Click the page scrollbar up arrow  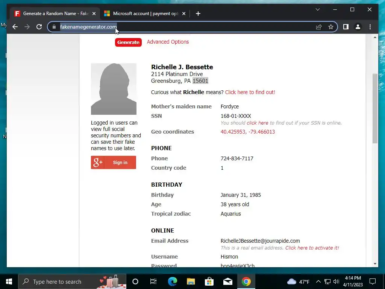point(375,37)
